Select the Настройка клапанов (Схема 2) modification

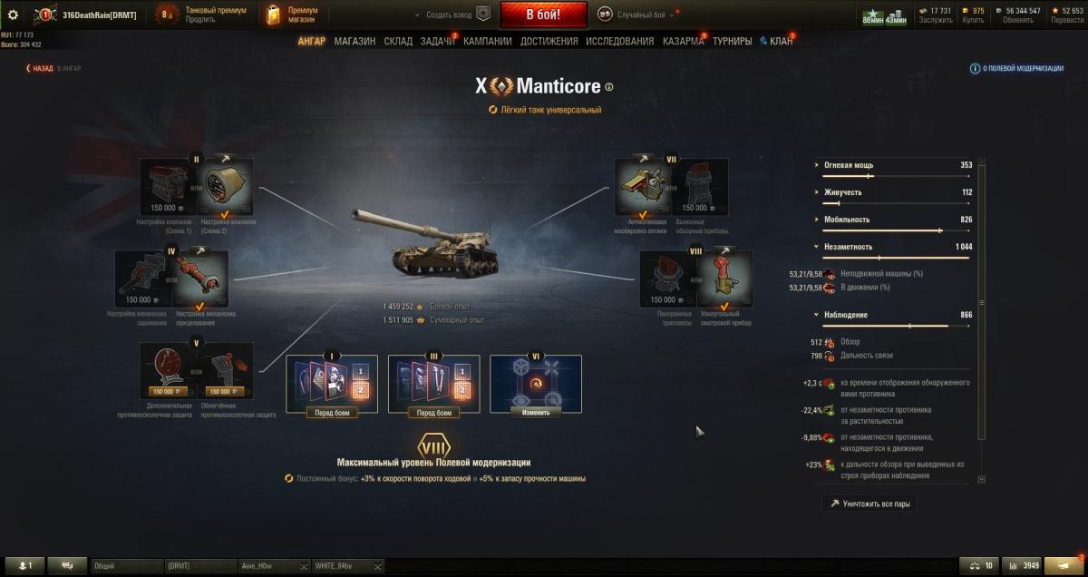click(225, 187)
